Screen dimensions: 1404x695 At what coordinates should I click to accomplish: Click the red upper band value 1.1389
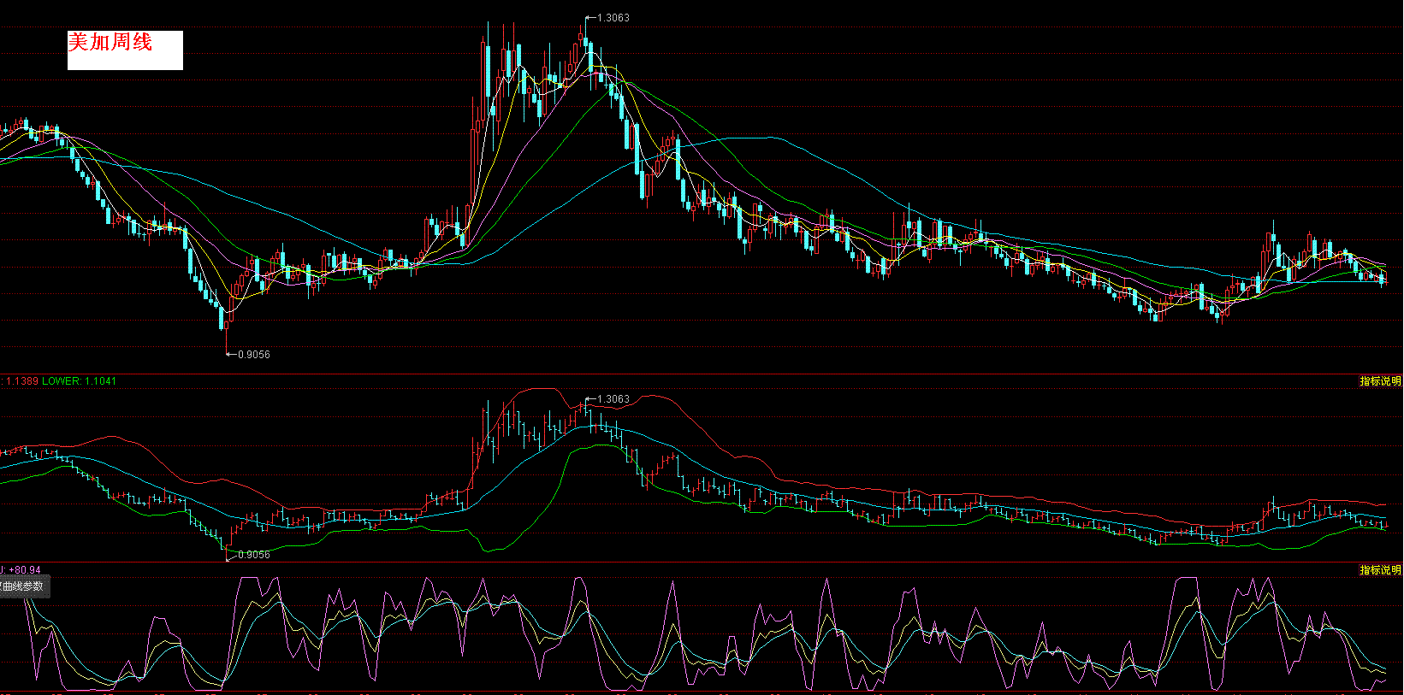pyautogui.click(x=21, y=381)
